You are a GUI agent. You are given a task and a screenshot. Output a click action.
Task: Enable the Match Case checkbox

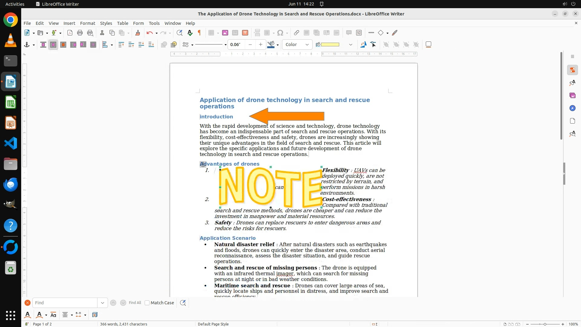(x=147, y=302)
